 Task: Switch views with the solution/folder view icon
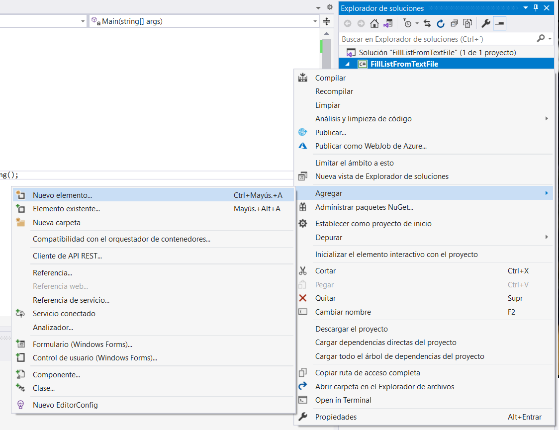click(x=388, y=23)
